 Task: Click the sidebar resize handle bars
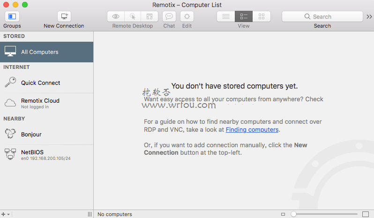tap(90, 214)
